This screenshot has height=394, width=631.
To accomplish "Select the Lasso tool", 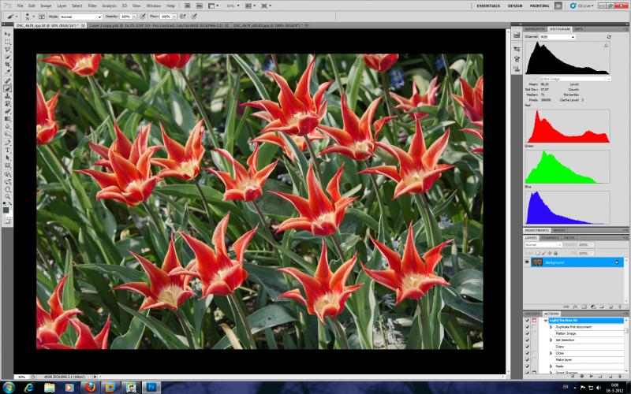I will [7, 49].
